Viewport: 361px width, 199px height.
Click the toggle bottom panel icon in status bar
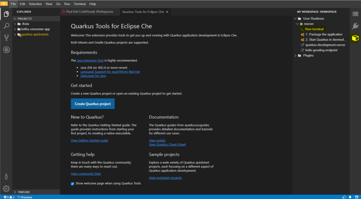(x=356, y=197)
